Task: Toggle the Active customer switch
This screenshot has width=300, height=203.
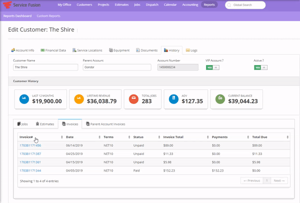Action: (x=260, y=67)
